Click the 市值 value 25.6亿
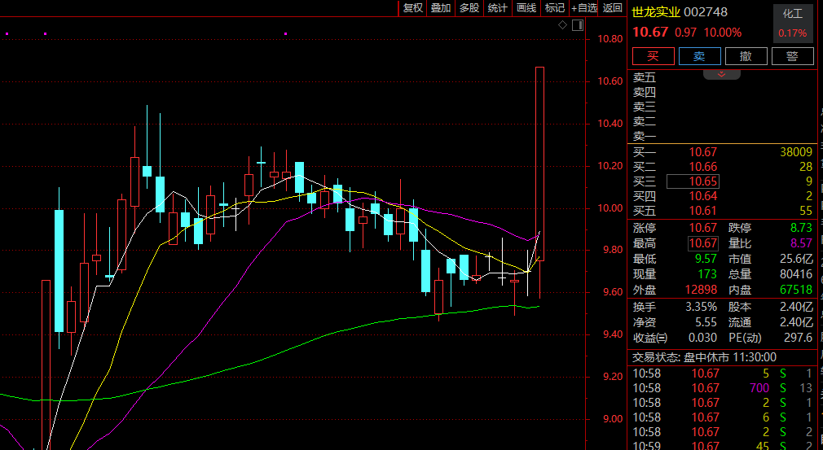 797,259
